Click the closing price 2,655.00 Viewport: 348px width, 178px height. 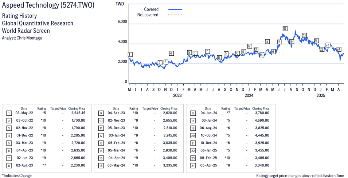point(171,120)
